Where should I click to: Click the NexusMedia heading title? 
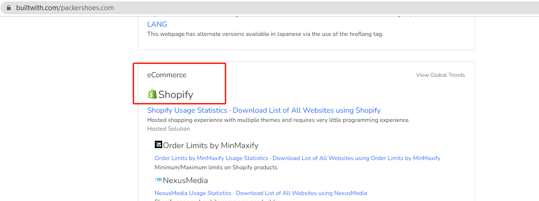pos(185,180)
